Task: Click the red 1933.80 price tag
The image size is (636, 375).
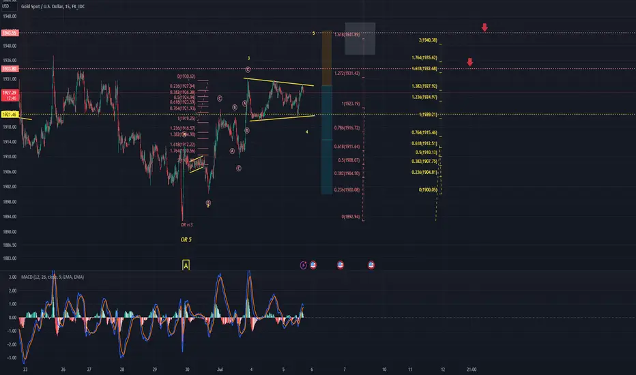Action: pyautogui.click(x=10, y=69)
